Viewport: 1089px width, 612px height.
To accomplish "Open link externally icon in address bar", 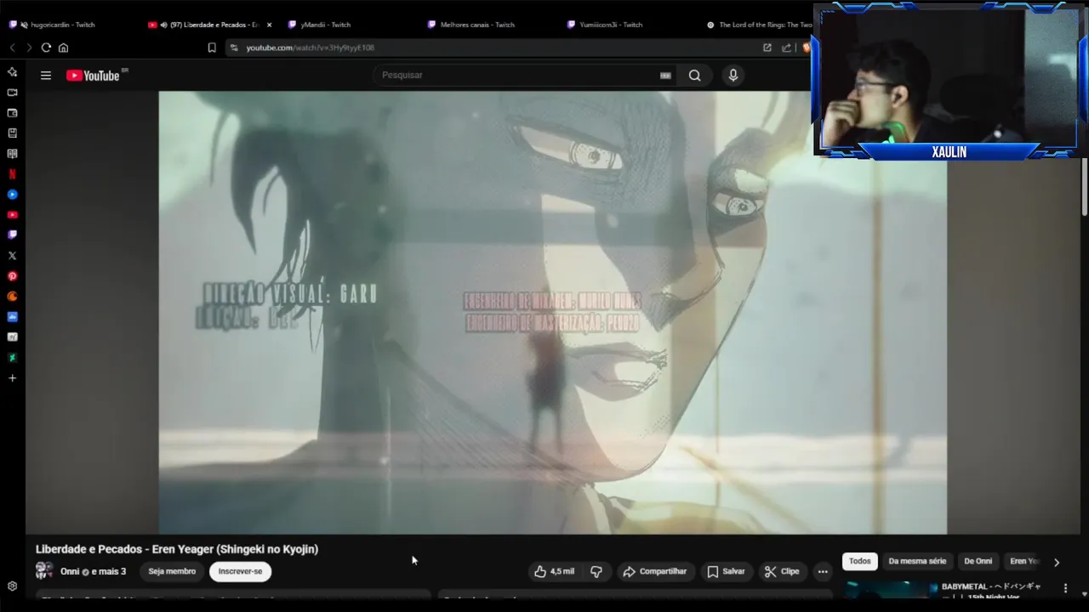I will 767,48.
